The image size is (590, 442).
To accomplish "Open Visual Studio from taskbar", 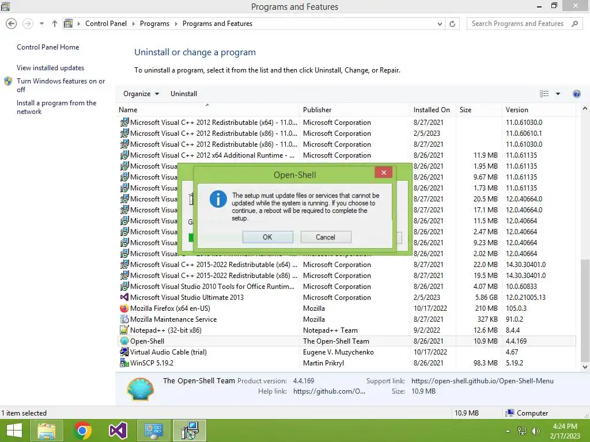I will pos(118,430).
